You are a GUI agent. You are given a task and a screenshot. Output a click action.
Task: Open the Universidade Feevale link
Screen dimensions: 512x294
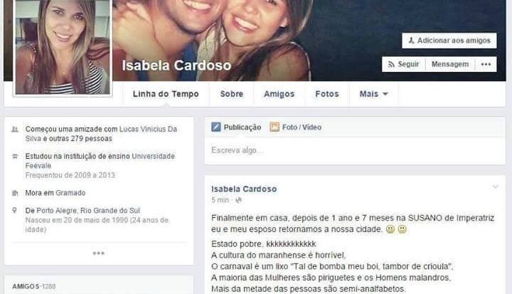(100, 161)
